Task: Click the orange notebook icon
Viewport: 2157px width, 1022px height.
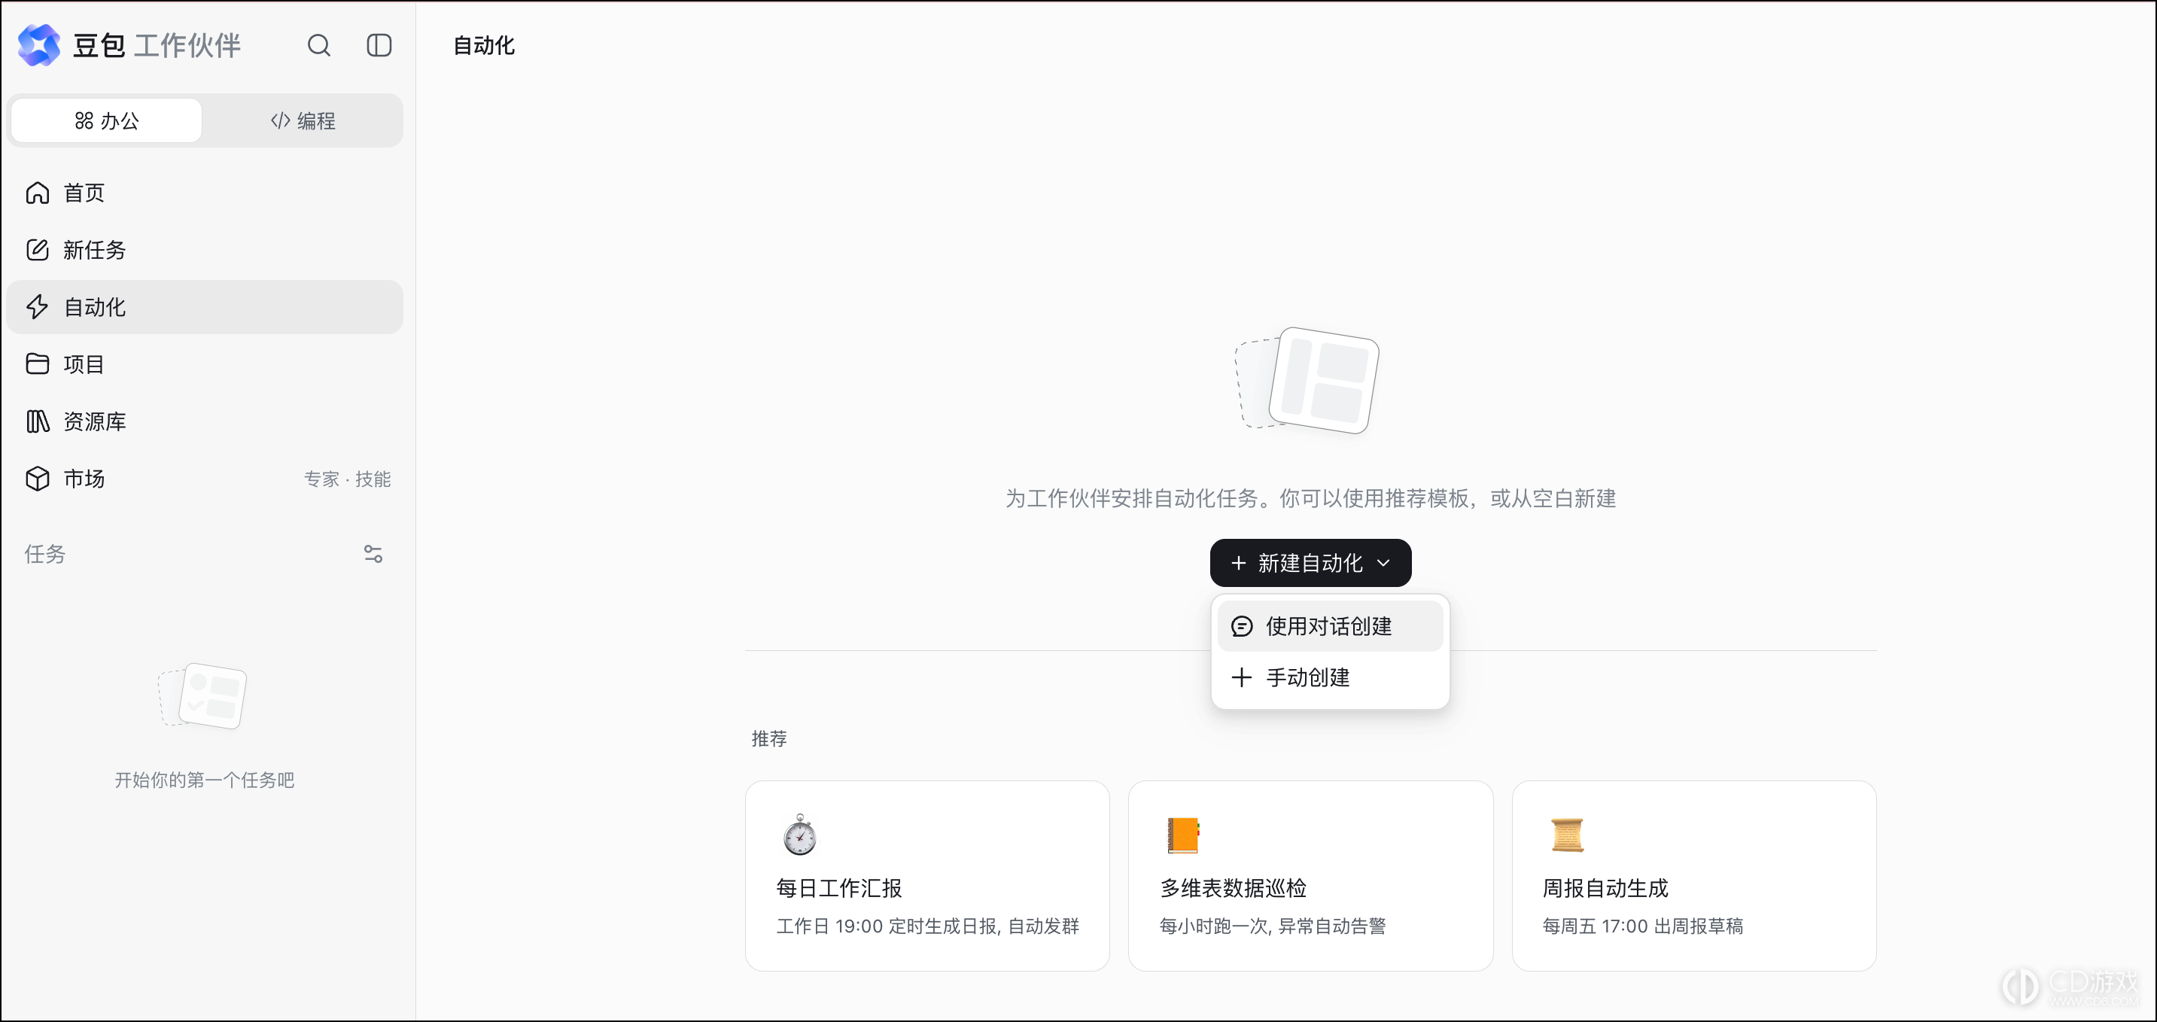Action: pos(1183,835)
